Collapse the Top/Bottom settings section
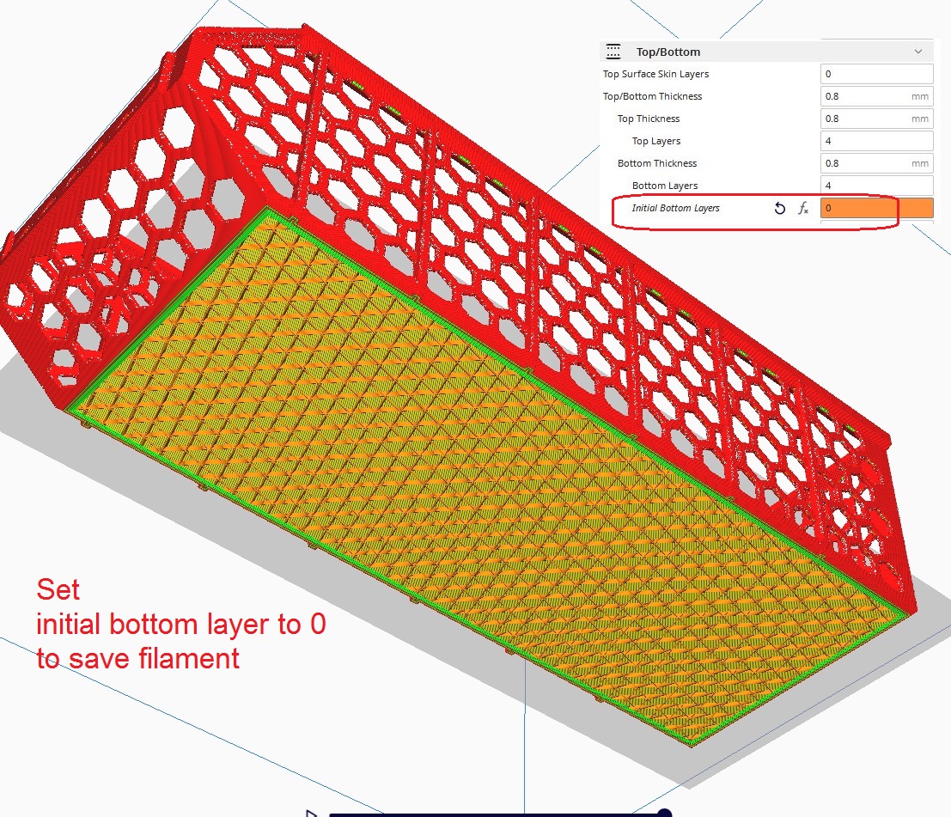This screenshot has height=817, width=951. (917, 52)
